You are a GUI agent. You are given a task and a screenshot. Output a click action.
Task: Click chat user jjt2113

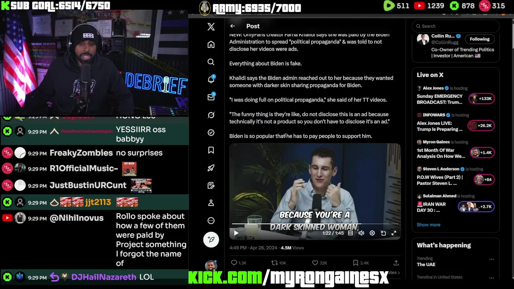(x=98, y=202)
